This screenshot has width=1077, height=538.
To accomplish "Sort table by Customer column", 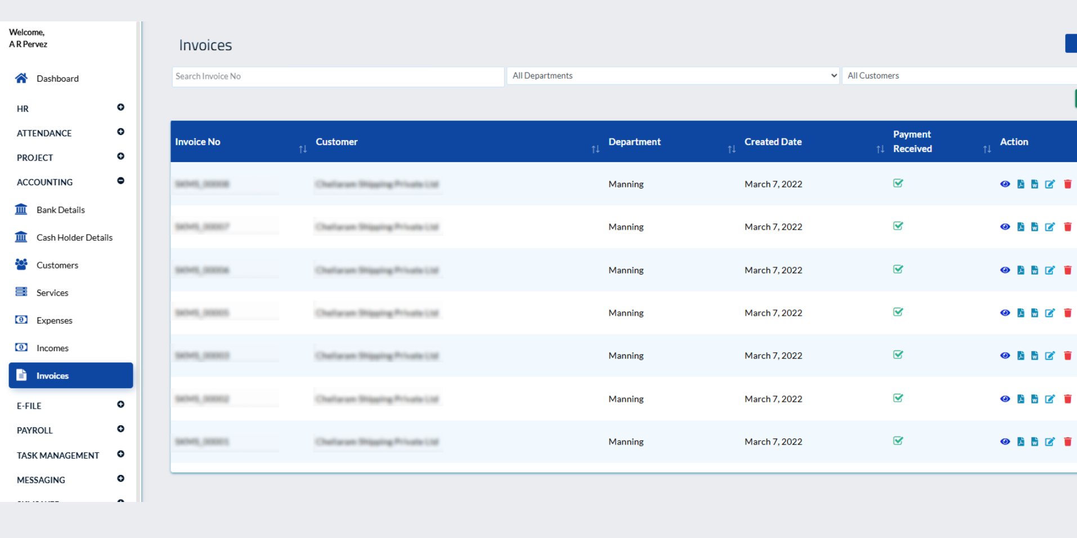I will (595, 149).
